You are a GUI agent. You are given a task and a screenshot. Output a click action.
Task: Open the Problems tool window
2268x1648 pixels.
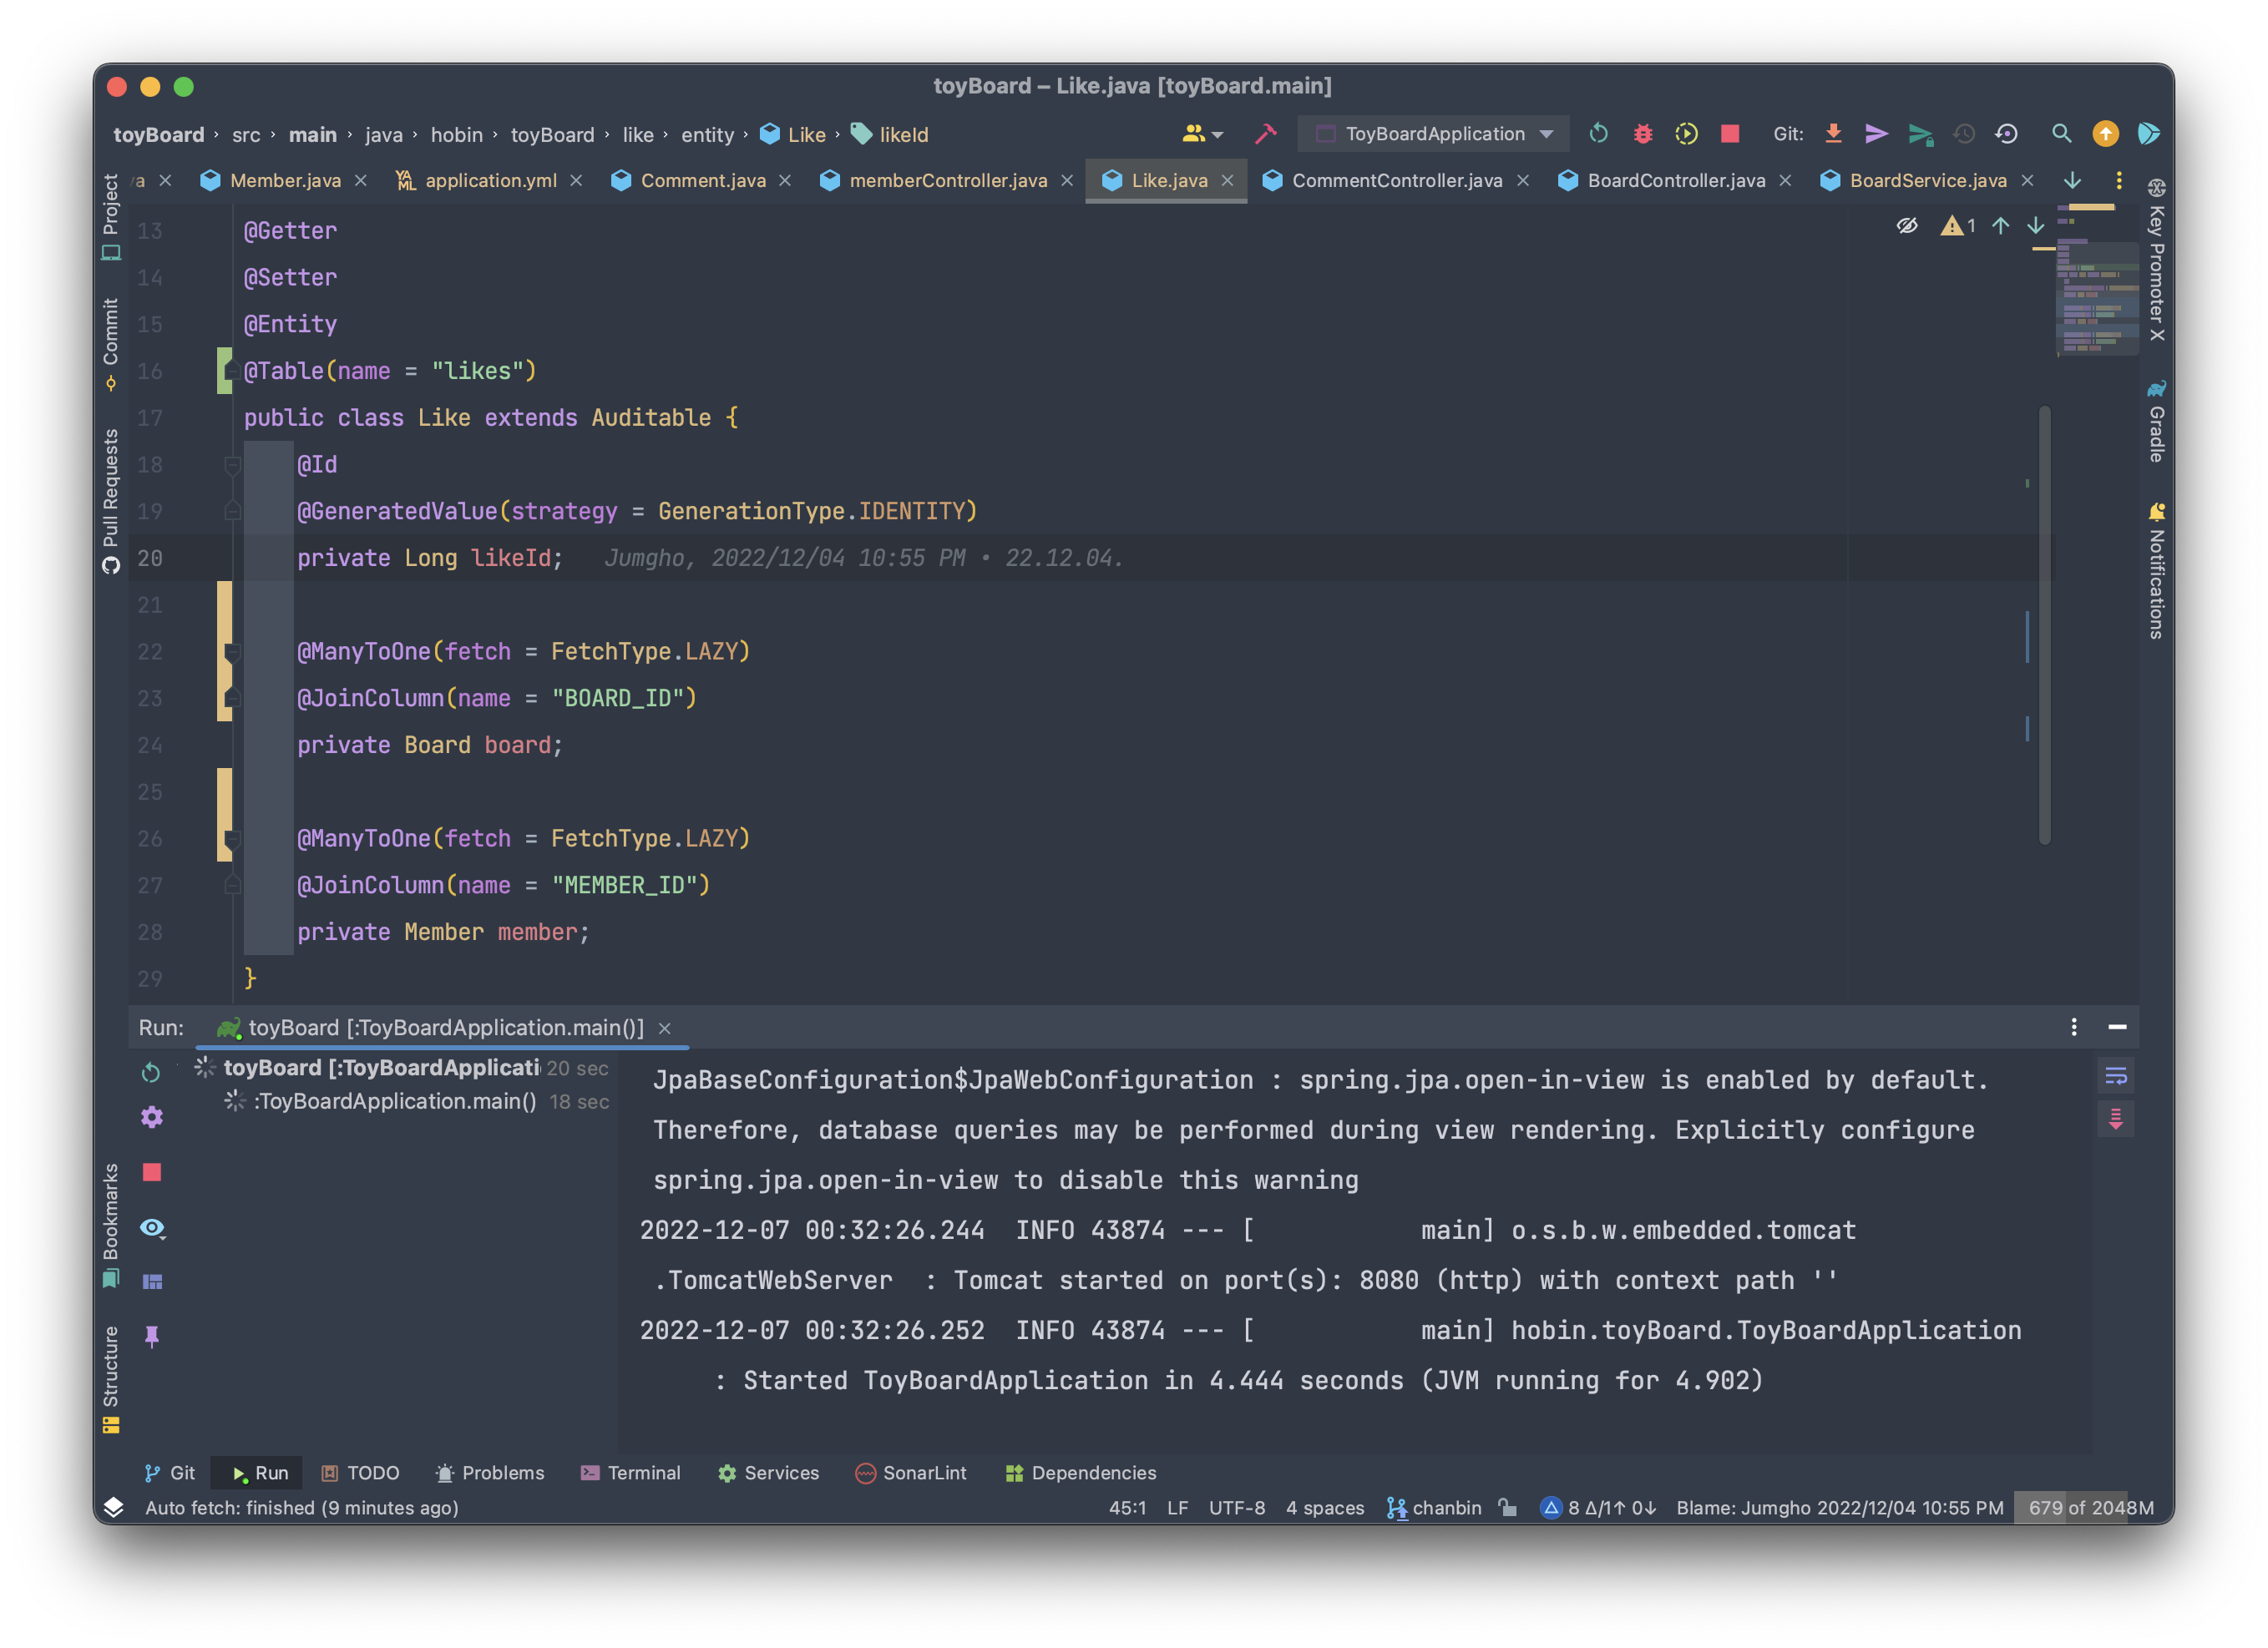pyautogui.click(x=490, y=1472)
